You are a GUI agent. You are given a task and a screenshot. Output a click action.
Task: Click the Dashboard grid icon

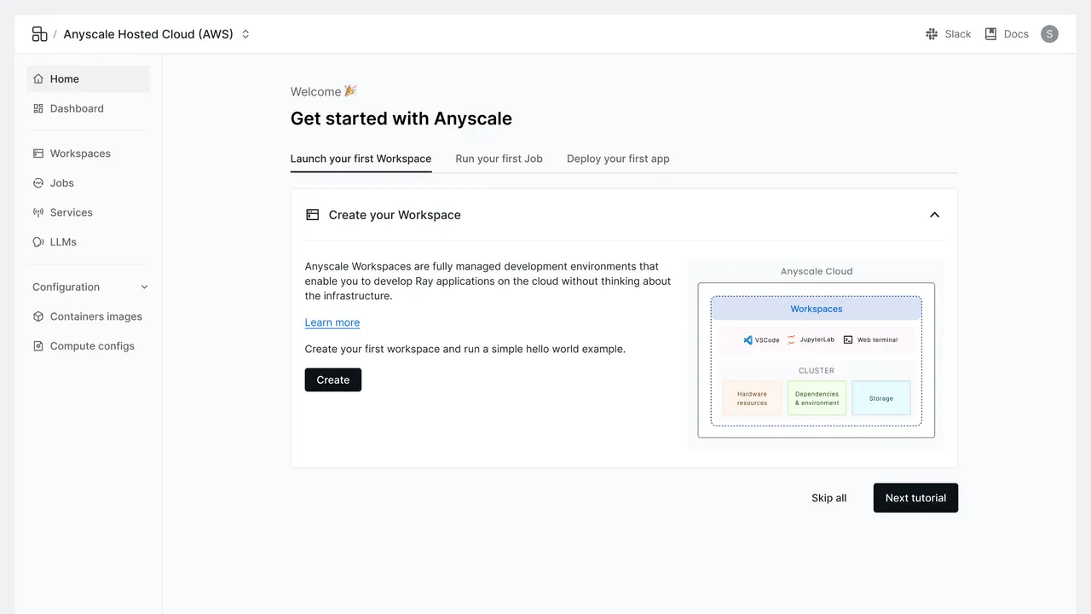pos(38,108)
